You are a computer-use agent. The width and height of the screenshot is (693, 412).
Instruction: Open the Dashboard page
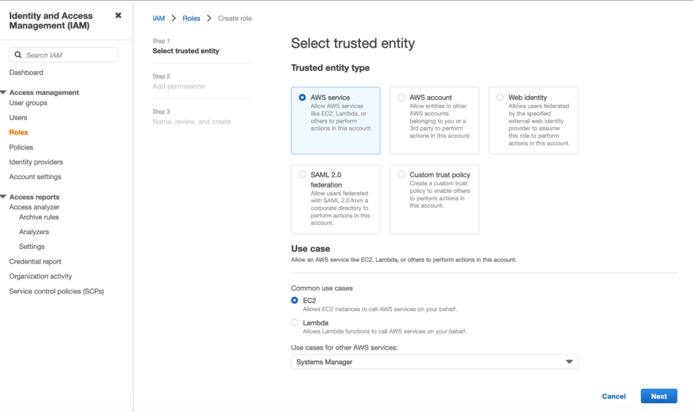pyautogui.click(x=26, y=72)
